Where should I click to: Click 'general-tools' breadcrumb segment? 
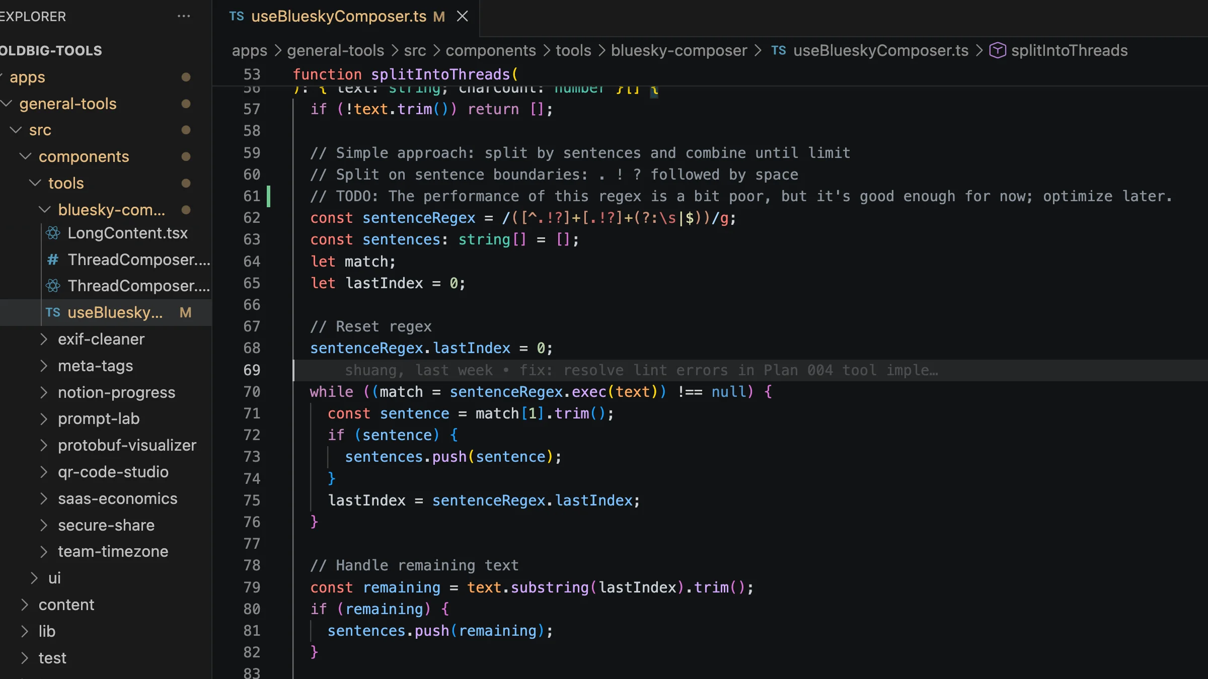point(335,50)
